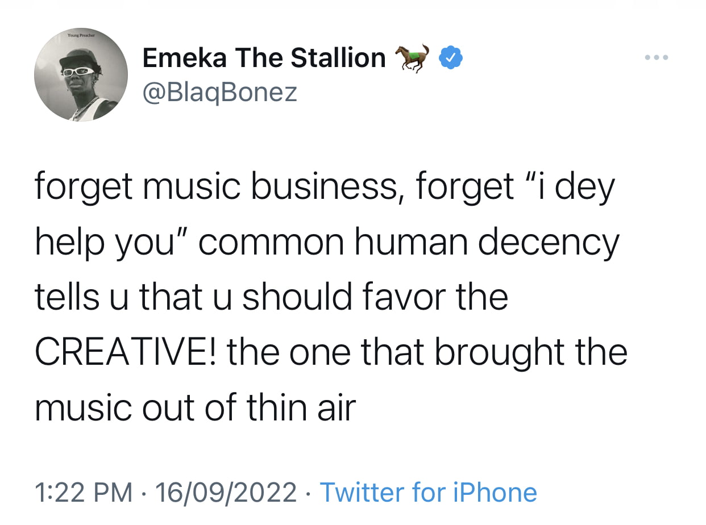The height and width of the screenshot is (525, 706).
Task: Click the 1:22 PM timestamp
Action: [x=83, y=492]
